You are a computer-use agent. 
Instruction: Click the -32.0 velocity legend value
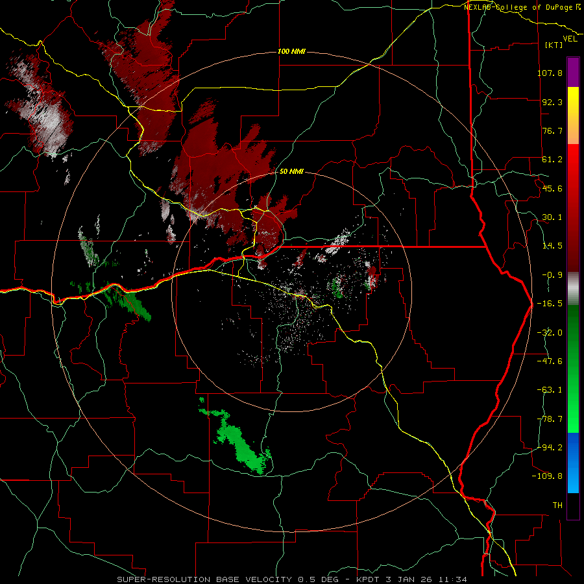click(550, 333)
